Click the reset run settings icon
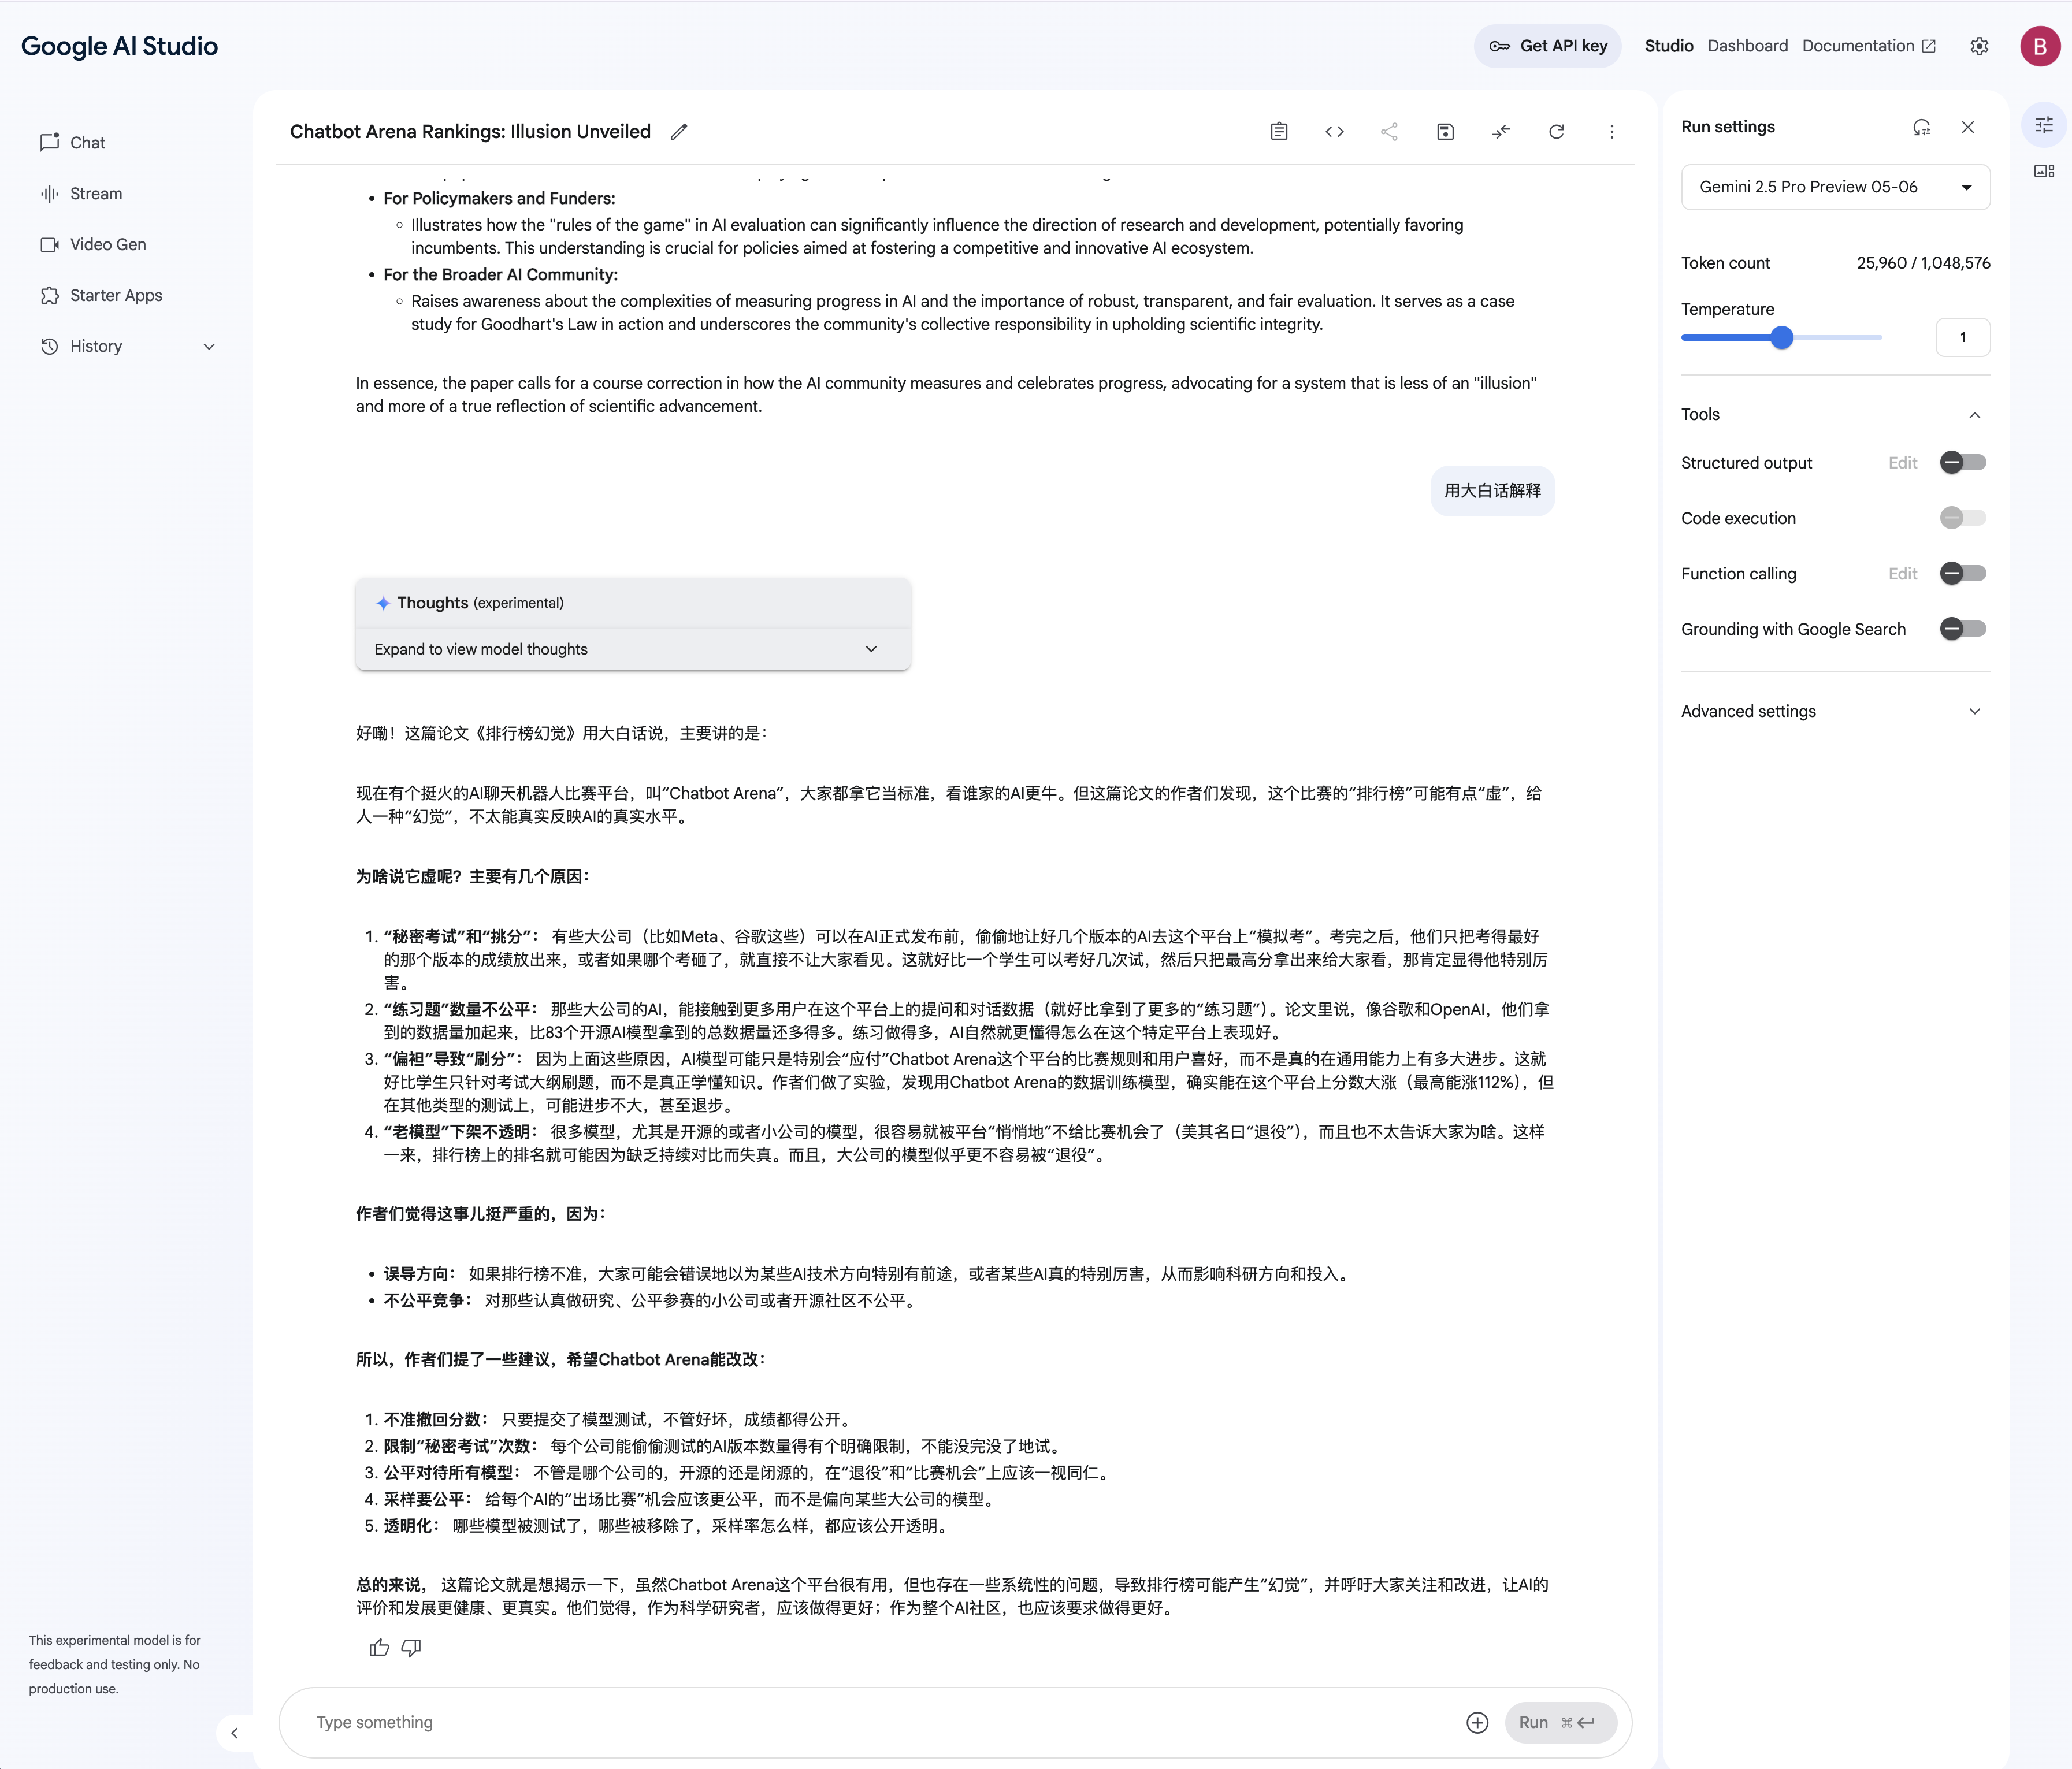Image resolution: width=2072 pixels, height=1769 pixels. (x=1921, y=127)
